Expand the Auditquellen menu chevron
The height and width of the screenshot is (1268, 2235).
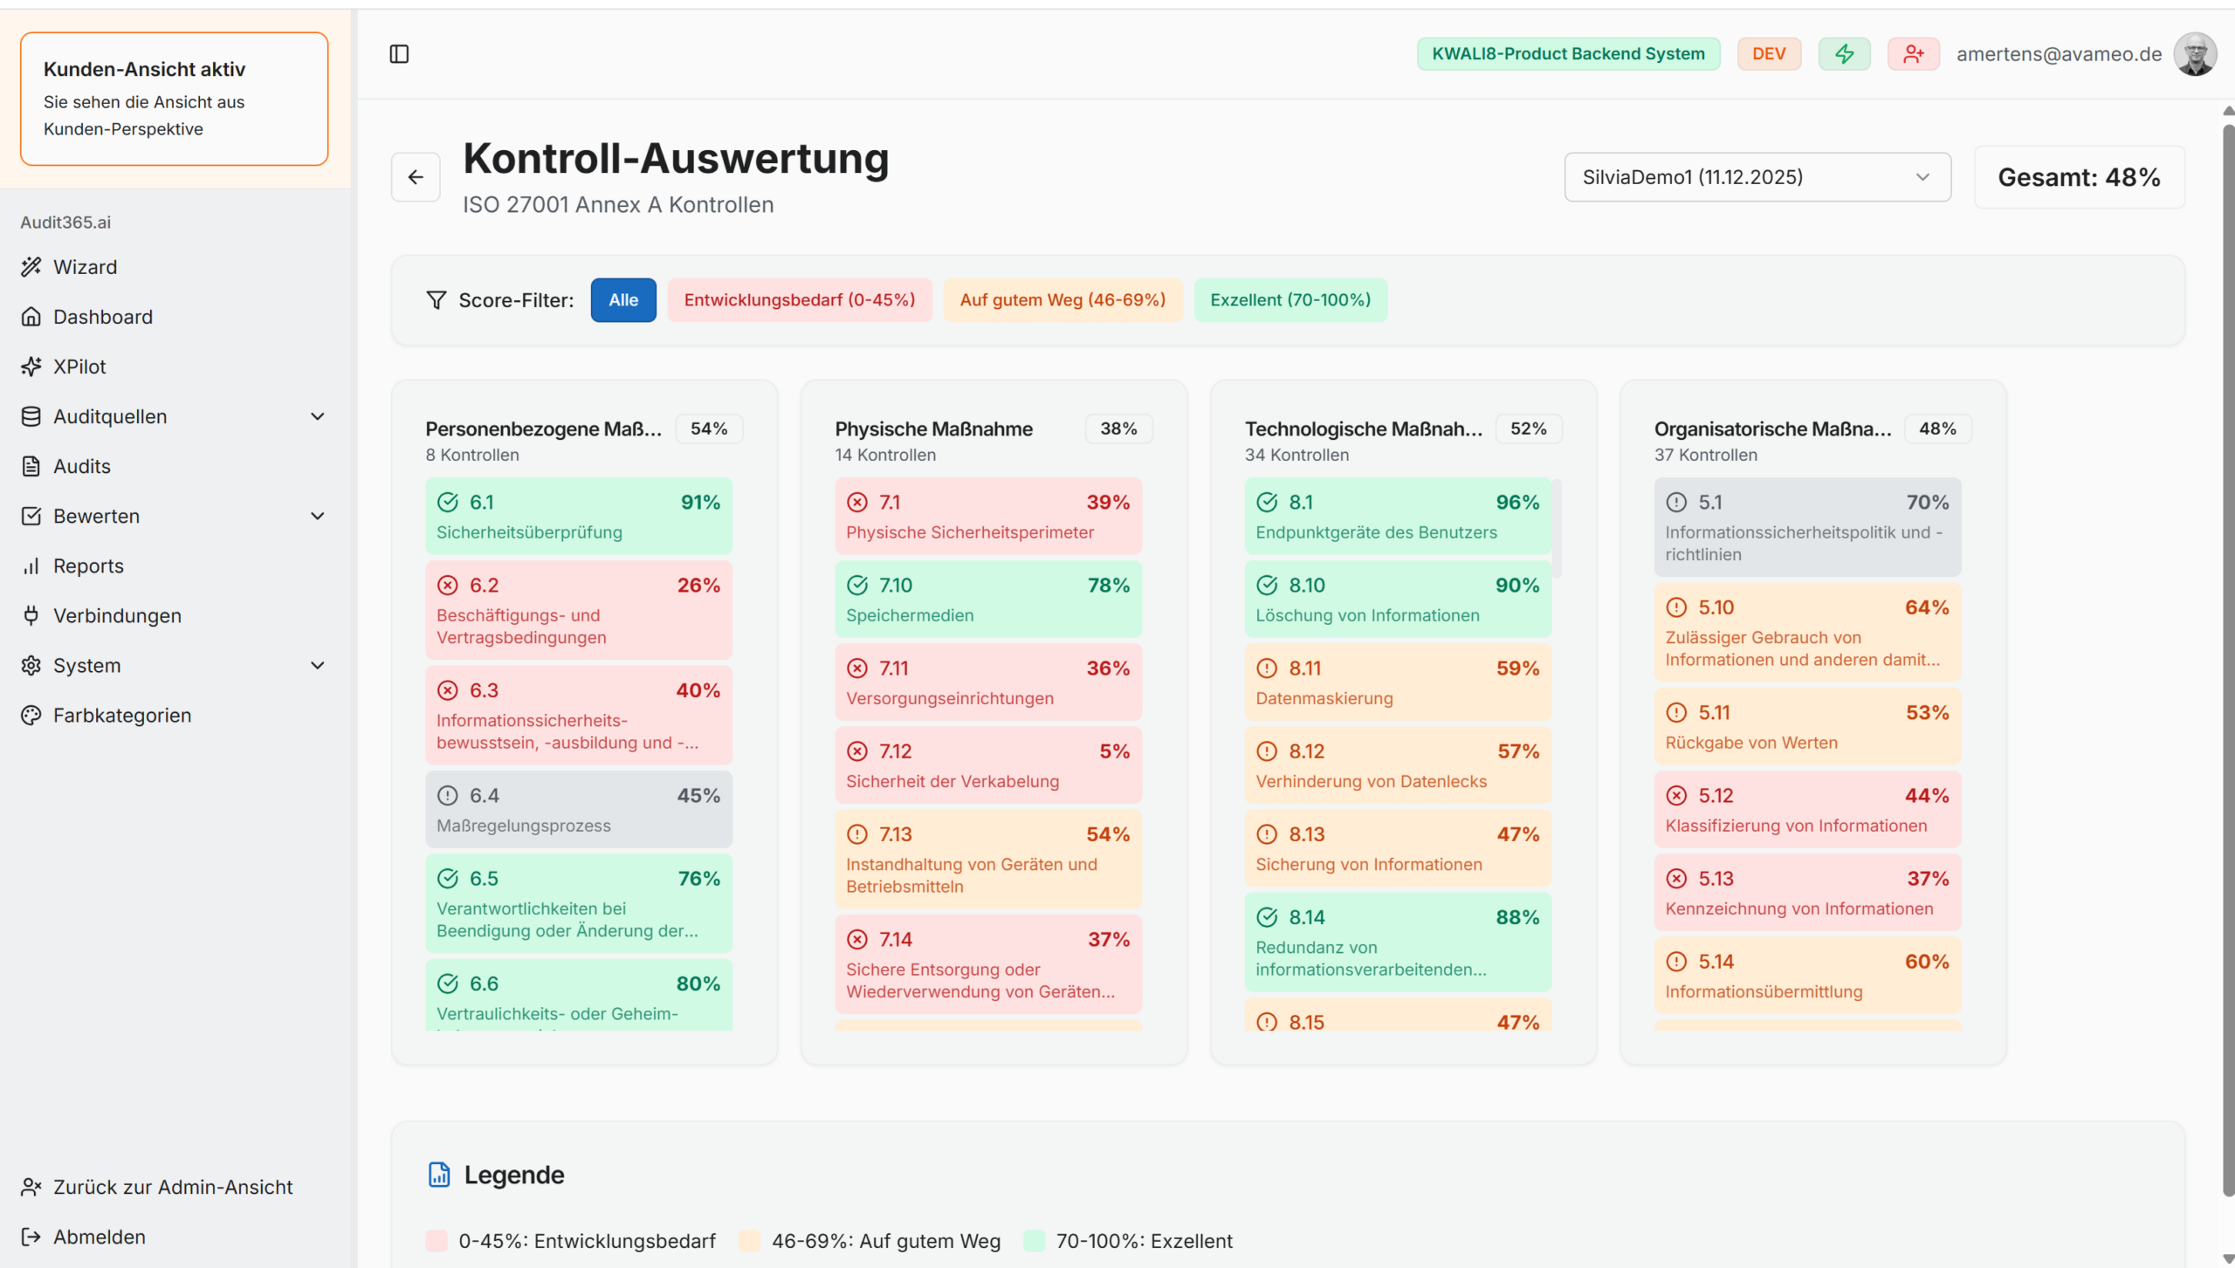318,416
